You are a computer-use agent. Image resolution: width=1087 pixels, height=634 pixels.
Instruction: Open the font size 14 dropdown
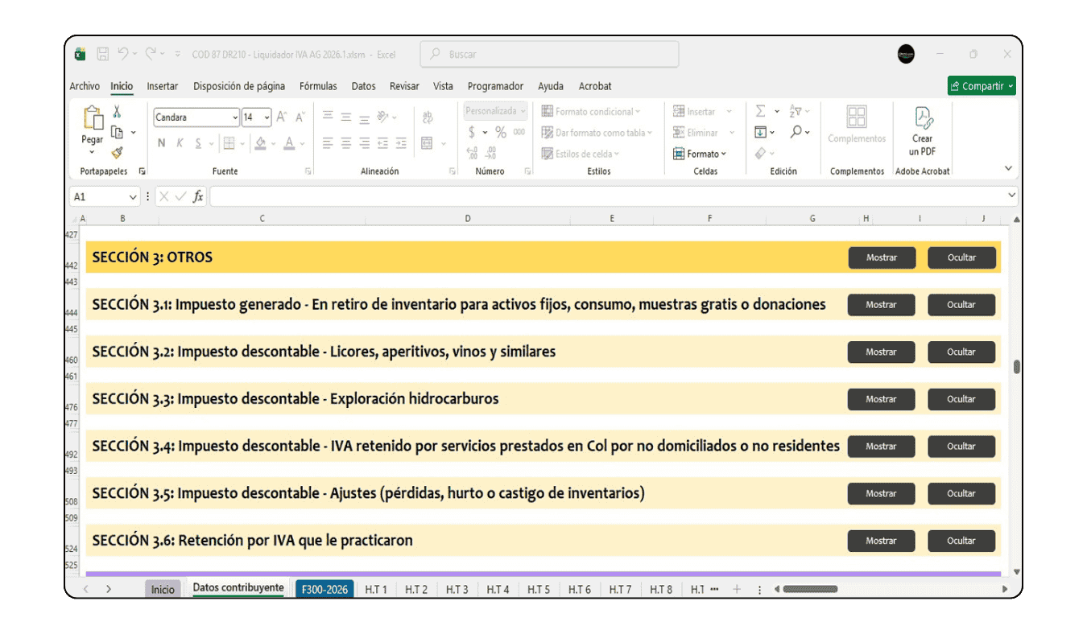(x=267, y=117)
